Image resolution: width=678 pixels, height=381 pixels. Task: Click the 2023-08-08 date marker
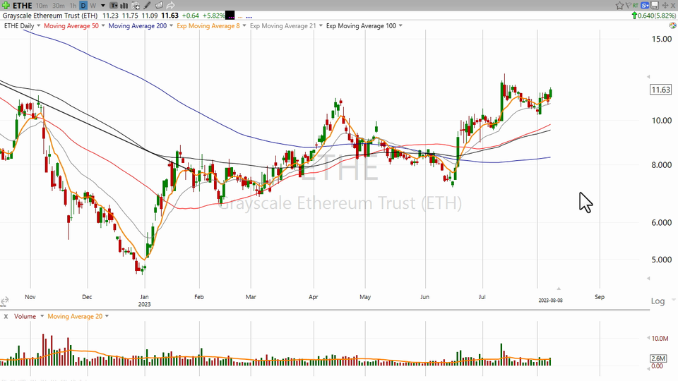click(550, 301)
